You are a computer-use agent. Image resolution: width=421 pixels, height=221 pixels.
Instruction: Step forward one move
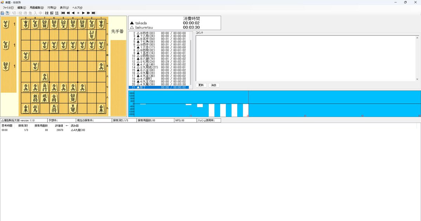point(83,13)
